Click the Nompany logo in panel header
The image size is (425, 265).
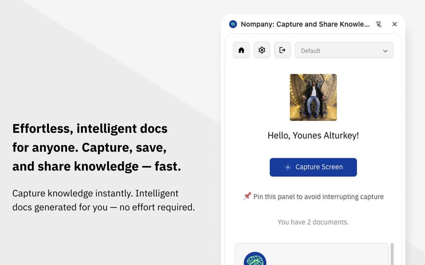tap(233, 24)
